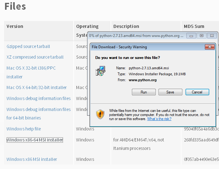Open the "What's the risk?" link
This screenshot has width=219, height=169.
tap(159, 119)
